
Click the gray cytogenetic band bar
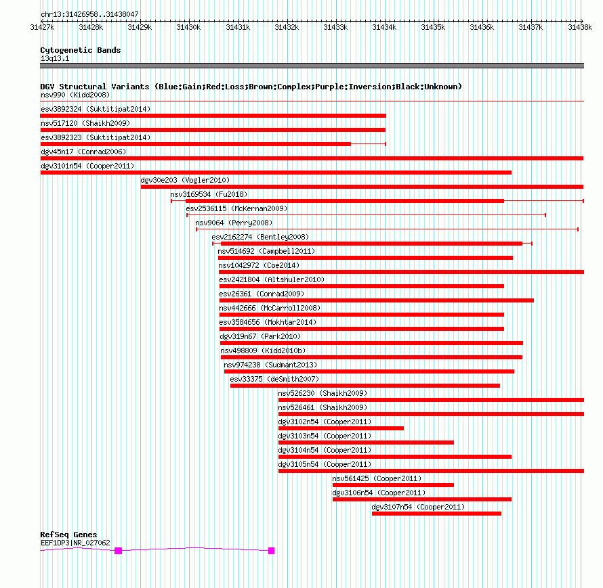click(312, 66)
